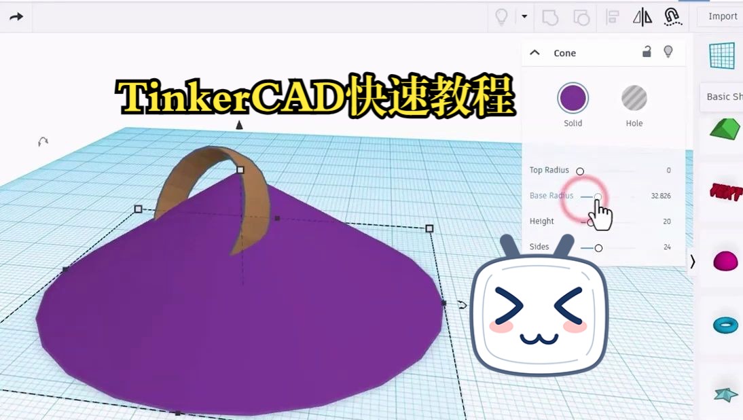743x420 pixels.
Task: Click the Group objects icon
Action: [550, 17]
